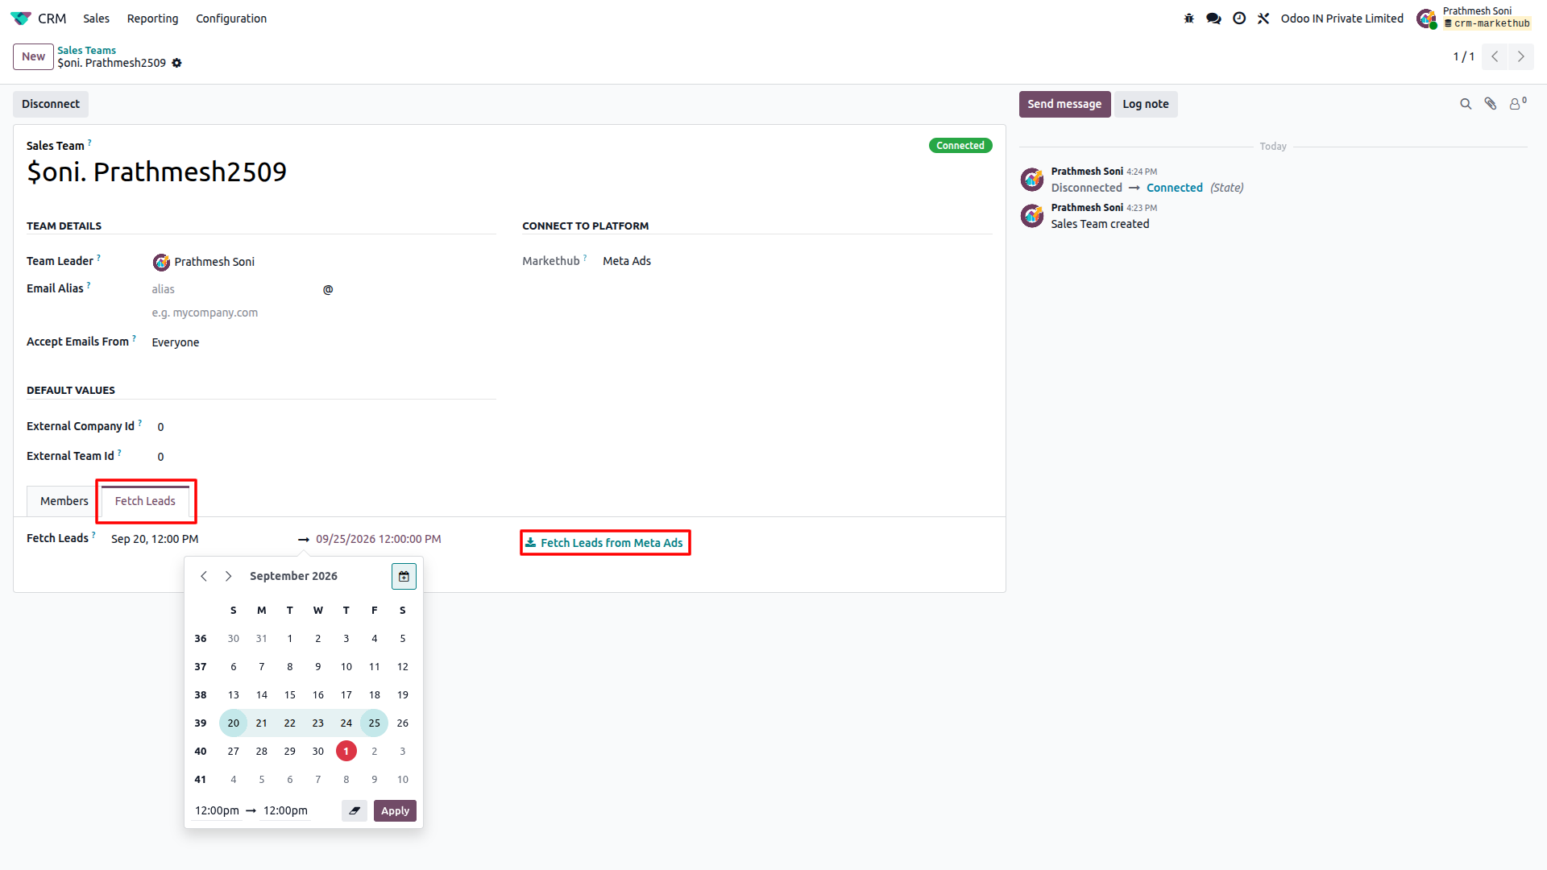Screen dimensions: 1547x870
Task: Click the Fetch Leads start date field
Action: (201, 539)
